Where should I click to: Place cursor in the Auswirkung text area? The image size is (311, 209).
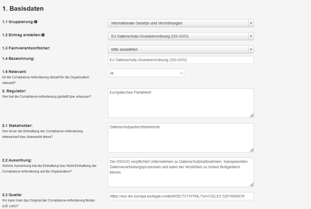pyautogui.click(x=180, y=172)
